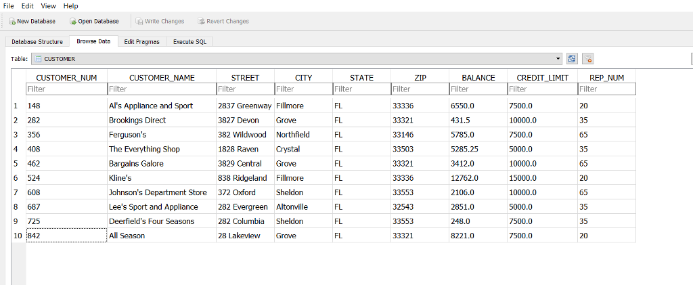Select the zip cell 33146

tap(420, 135)
